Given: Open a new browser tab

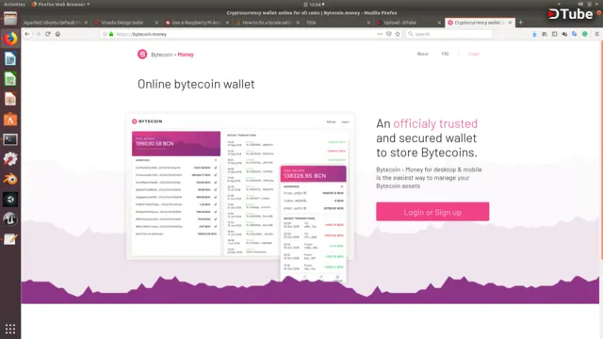Looking at the screenshot, I should pyautogui.click(x=521, y=23).
